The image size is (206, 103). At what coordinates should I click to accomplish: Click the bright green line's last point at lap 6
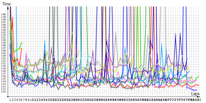pos(22,43)
